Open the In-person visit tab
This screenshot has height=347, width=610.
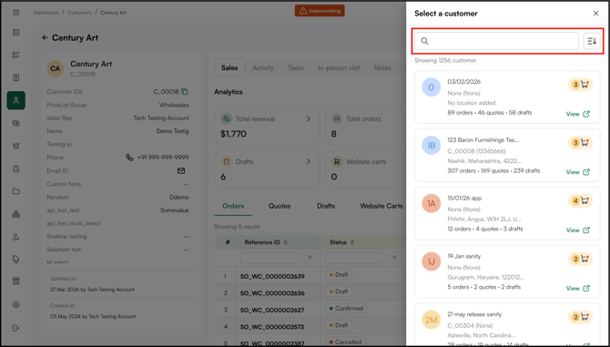[339, 67]
